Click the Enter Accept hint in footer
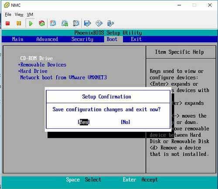The height and width of the screenshot is (189, 218). click(x=140, y=180)
